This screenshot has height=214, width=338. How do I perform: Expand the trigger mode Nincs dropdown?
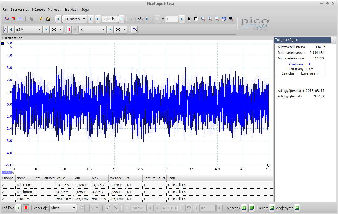(x=63, y=208)
